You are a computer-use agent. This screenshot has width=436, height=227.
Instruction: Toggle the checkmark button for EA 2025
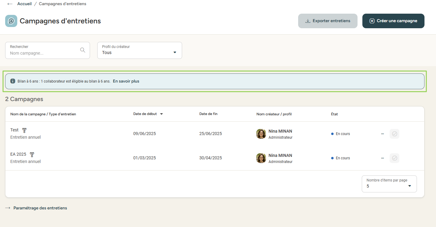[394, 158]
